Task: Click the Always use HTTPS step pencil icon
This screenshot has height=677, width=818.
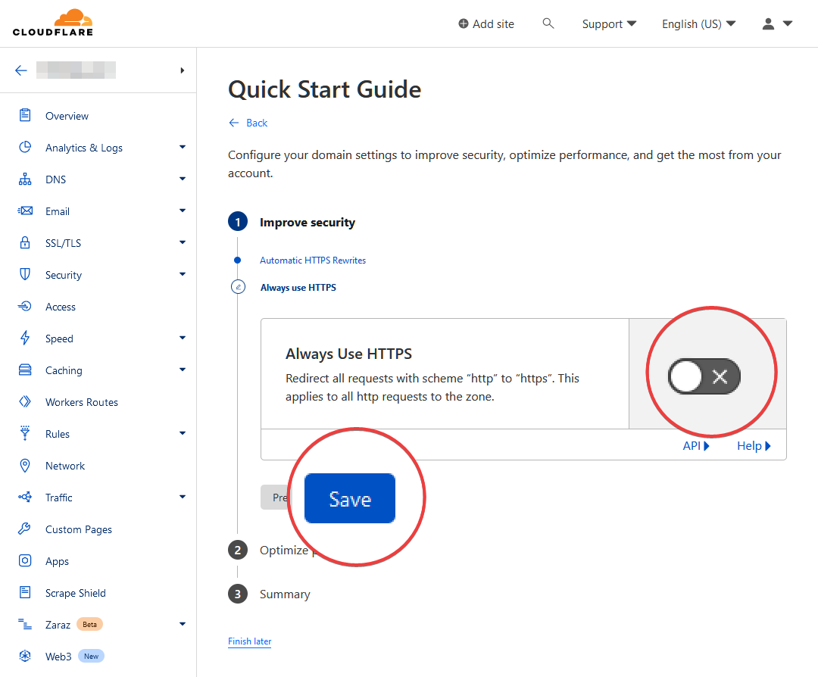Action: point(238,287)
